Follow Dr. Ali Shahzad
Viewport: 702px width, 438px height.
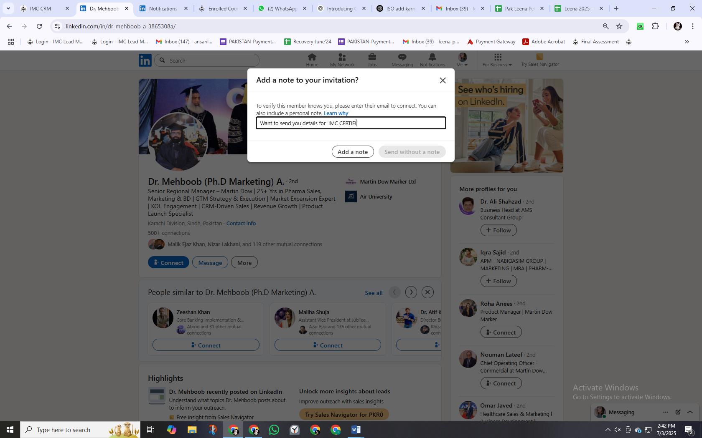(499, 230)
